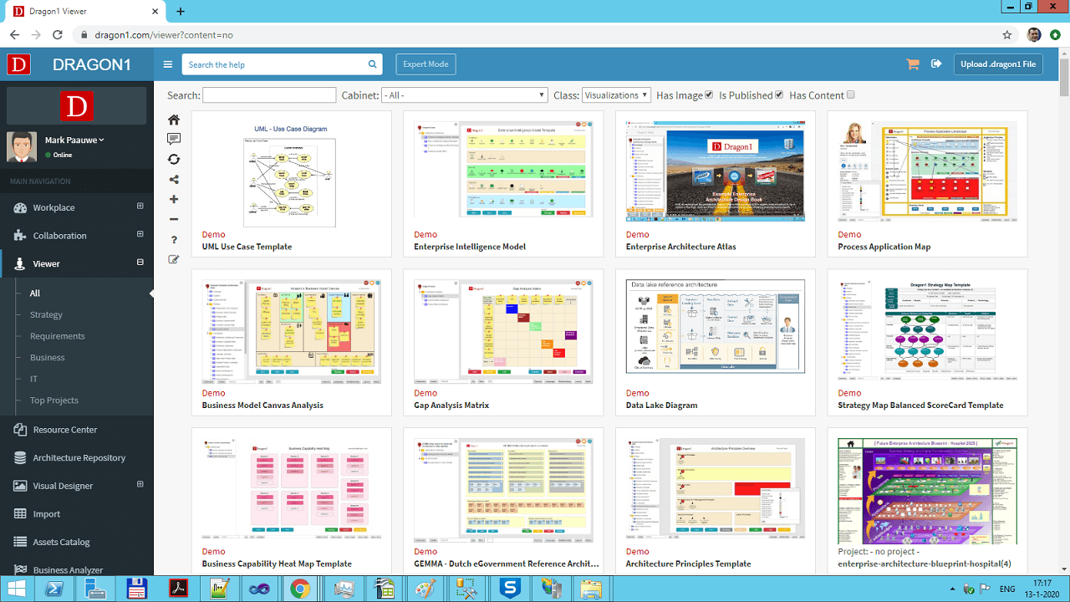The width and height of the screenshot is (1070, 602).
Task: Click the Windows Start button
Action: click(x=18, y=587)
